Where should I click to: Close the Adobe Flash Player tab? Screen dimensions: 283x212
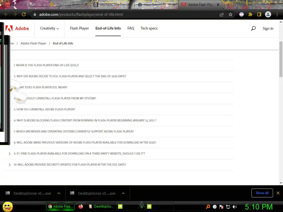pyautogui.click(x=218, y=5)
